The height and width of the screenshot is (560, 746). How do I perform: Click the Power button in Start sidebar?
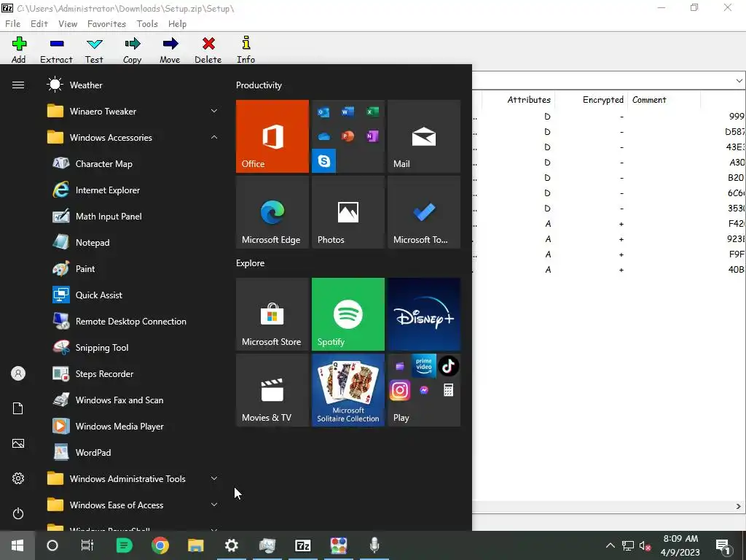pos(18,513)
